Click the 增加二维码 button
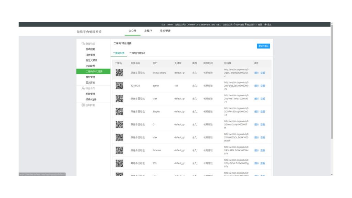The image size is (352, 198). point(263,46)
